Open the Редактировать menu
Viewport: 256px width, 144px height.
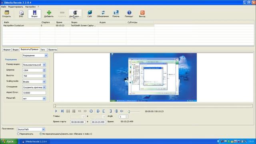pos(16,7)
